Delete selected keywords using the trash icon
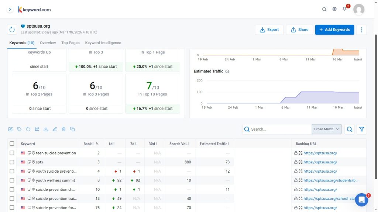 tap(63, 129)
